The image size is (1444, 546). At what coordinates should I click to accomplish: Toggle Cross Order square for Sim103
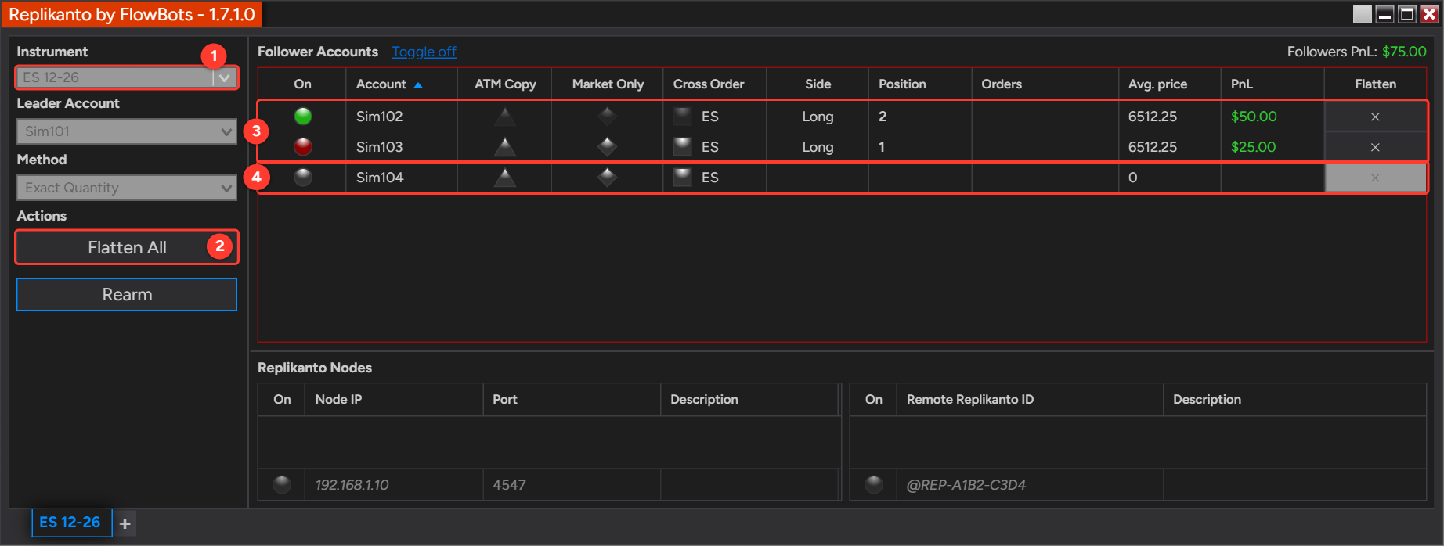[683, 146]
